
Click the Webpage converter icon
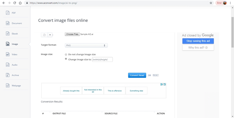[x=8, y=86]
